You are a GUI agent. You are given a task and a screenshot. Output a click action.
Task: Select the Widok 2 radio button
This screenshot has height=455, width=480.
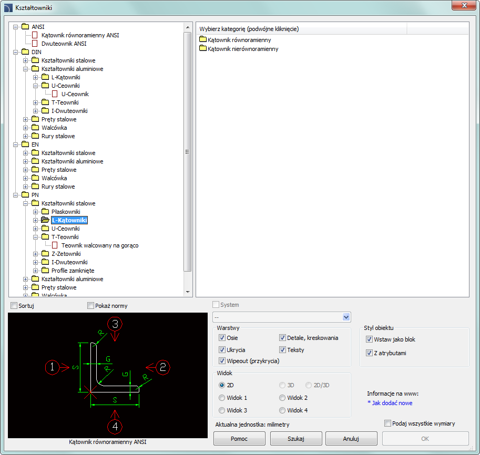pyautogui.click(x=282, y=398)
